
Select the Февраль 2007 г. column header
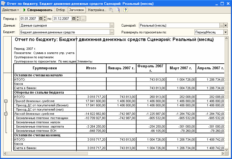click(x=151, y=68)
